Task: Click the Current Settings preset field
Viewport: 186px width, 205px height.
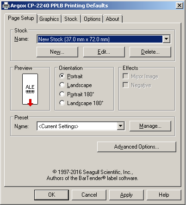Action: (77, 126)
